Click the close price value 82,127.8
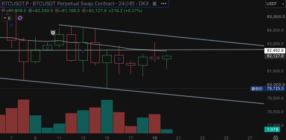 pyautogui.click(x=98, y=11)
